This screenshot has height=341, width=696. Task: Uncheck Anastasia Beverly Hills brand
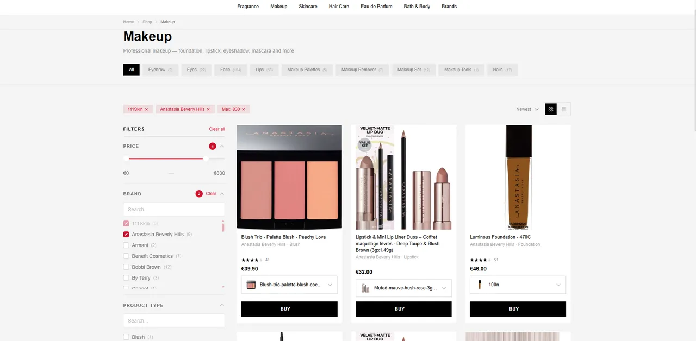pos(126,235)
